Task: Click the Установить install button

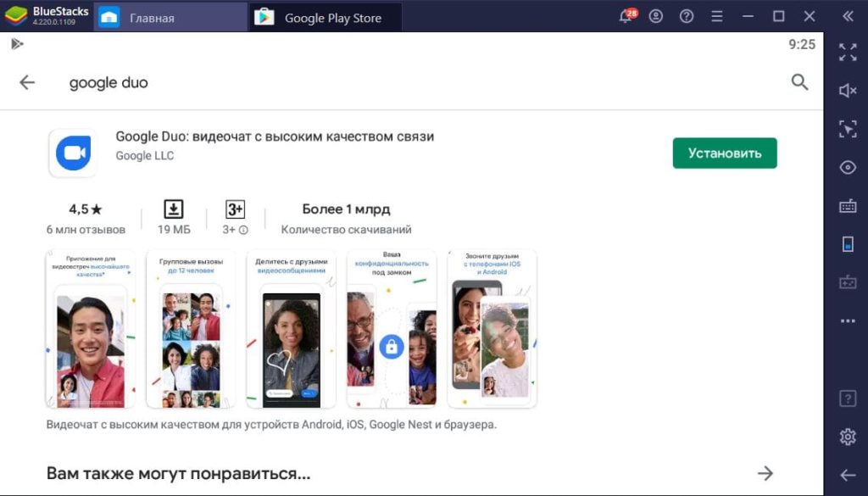Action: tap(725, 153)
